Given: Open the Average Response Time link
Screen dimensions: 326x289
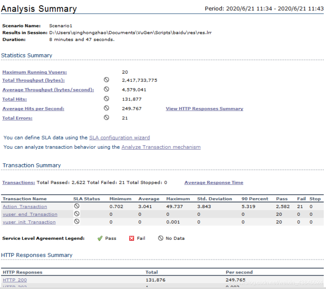Looking at the screenshot, I should click(x=214, y=182).
